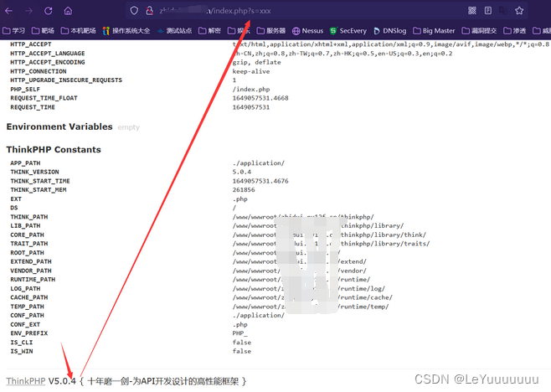Screen dimensions: 551x392
Task: Click the 'empty' note beside Environment Variables
Action: [129, 127]
